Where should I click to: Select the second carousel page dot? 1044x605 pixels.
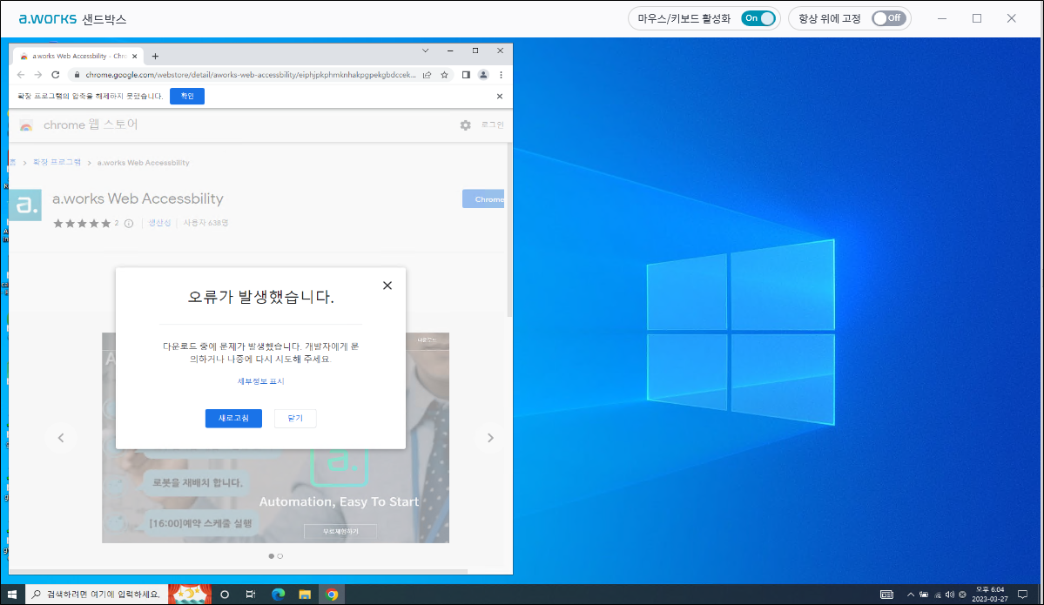(280, 556)
